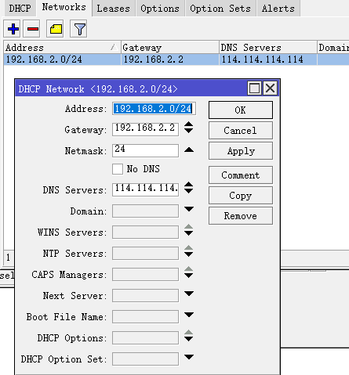The width and height of the screenshot is (349, 375).
Task: Click the Apply button
Action: pos(241,151)
